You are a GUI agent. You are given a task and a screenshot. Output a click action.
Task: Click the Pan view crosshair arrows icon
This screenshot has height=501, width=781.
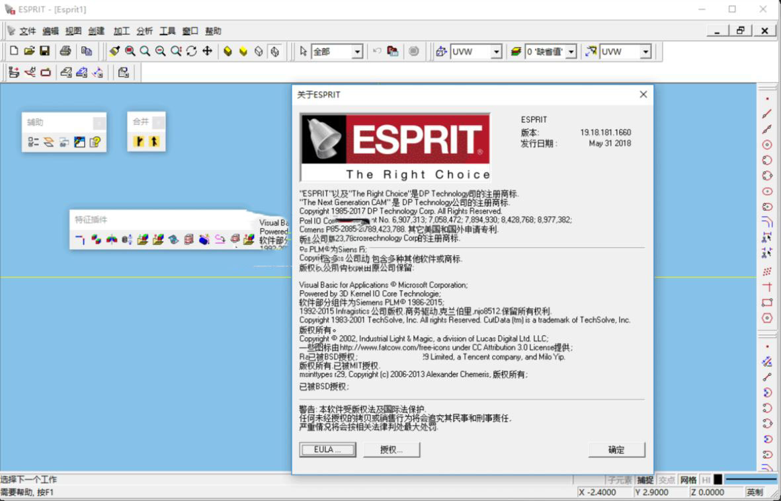point(207,51)
